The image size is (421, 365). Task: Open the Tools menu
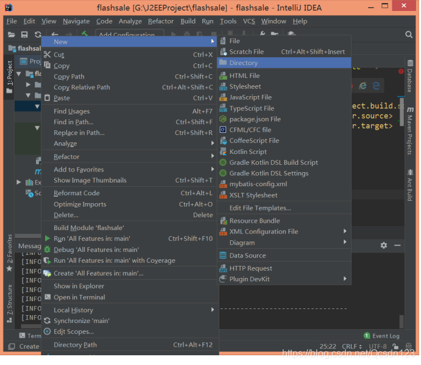coord(228,21)
